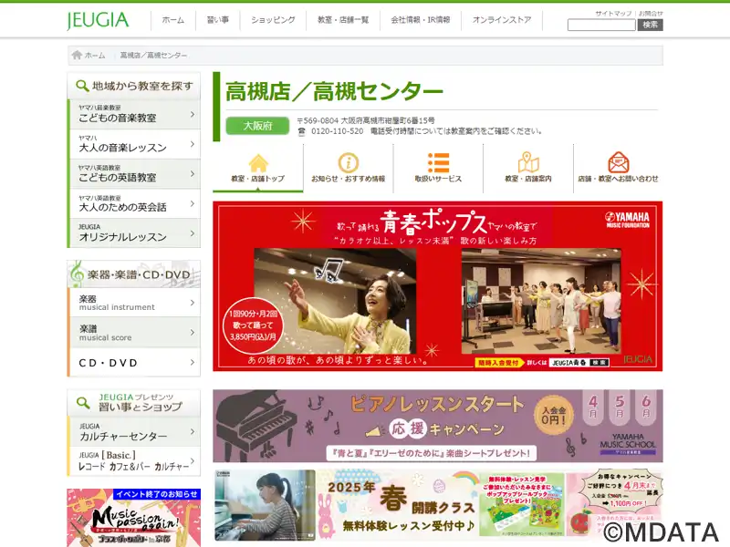
Task: Click the home icon in the breadcrumb
Action: [x=78, y=55]
